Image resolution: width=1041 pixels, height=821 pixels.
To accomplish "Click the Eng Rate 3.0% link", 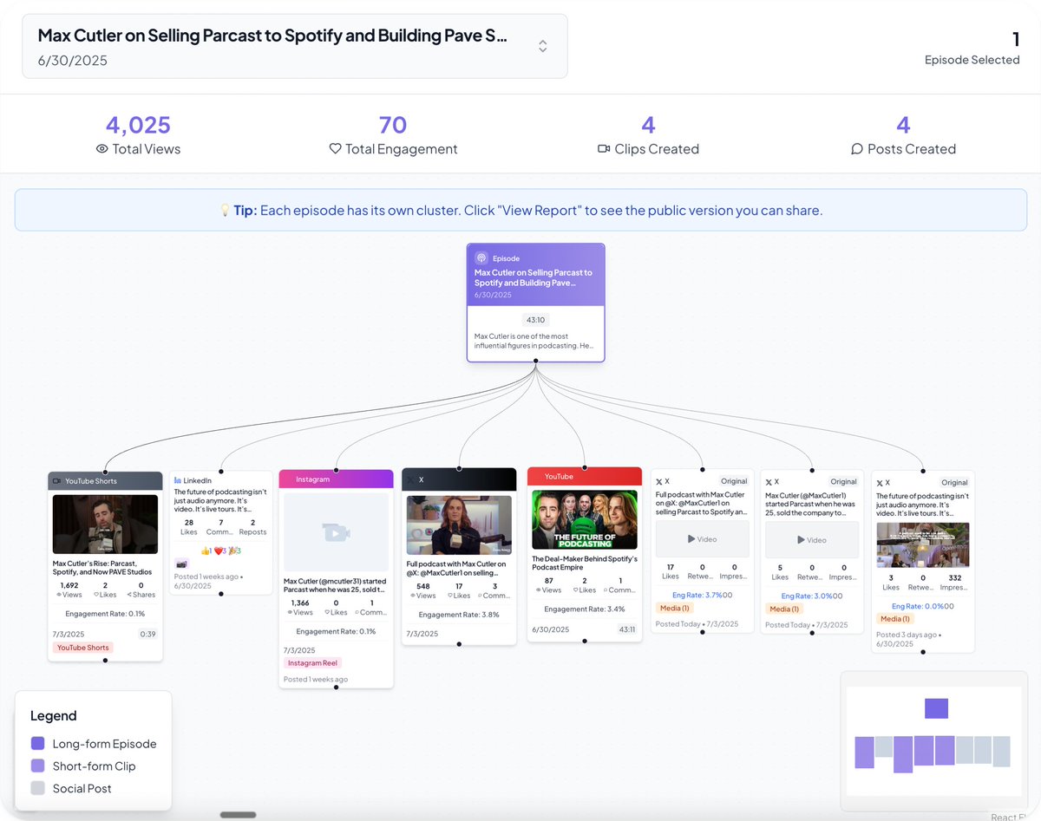I will click(x=807, y=596).
